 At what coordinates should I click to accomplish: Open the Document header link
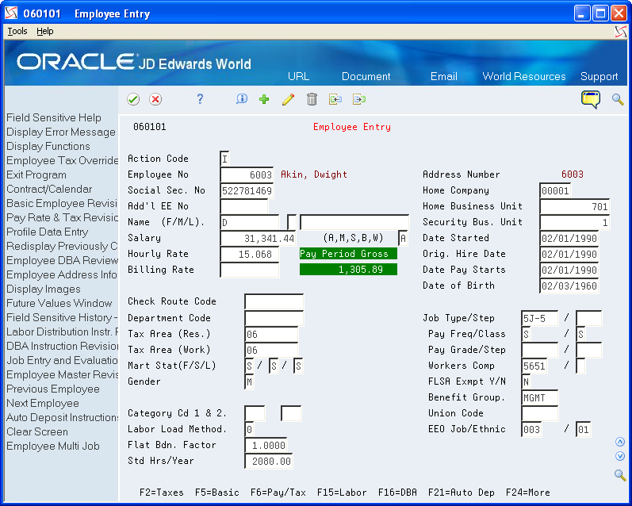pos(366,76)
